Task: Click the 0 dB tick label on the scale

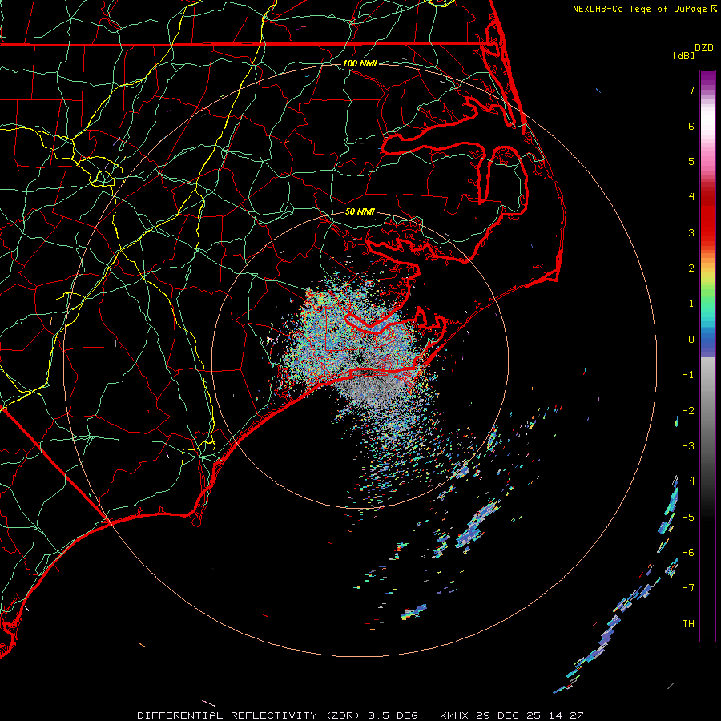Action: pos(691,340)
